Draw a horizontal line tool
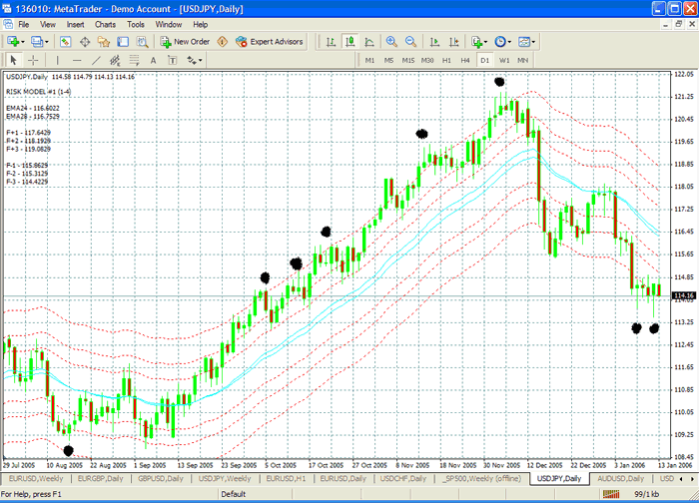Viewport: 699px width, 503px height. coord(79,60)
